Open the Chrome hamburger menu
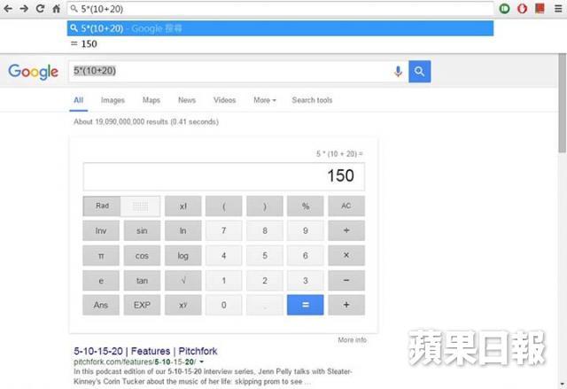 click(x=558, y=9)
